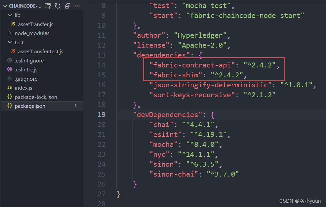Click problem count badge on package.json
Screen dimensions: 326x207
point(76,106)
